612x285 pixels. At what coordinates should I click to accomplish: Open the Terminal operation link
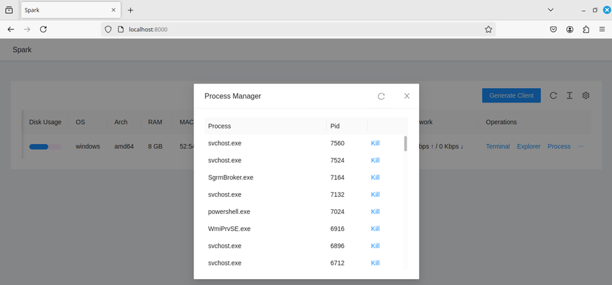[x=498, y=147]
